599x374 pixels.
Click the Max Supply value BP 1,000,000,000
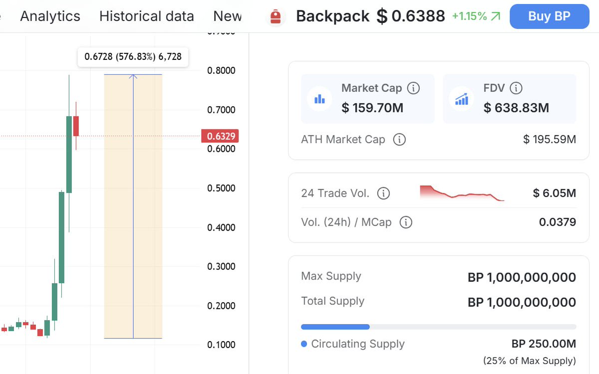click(522, 277)
